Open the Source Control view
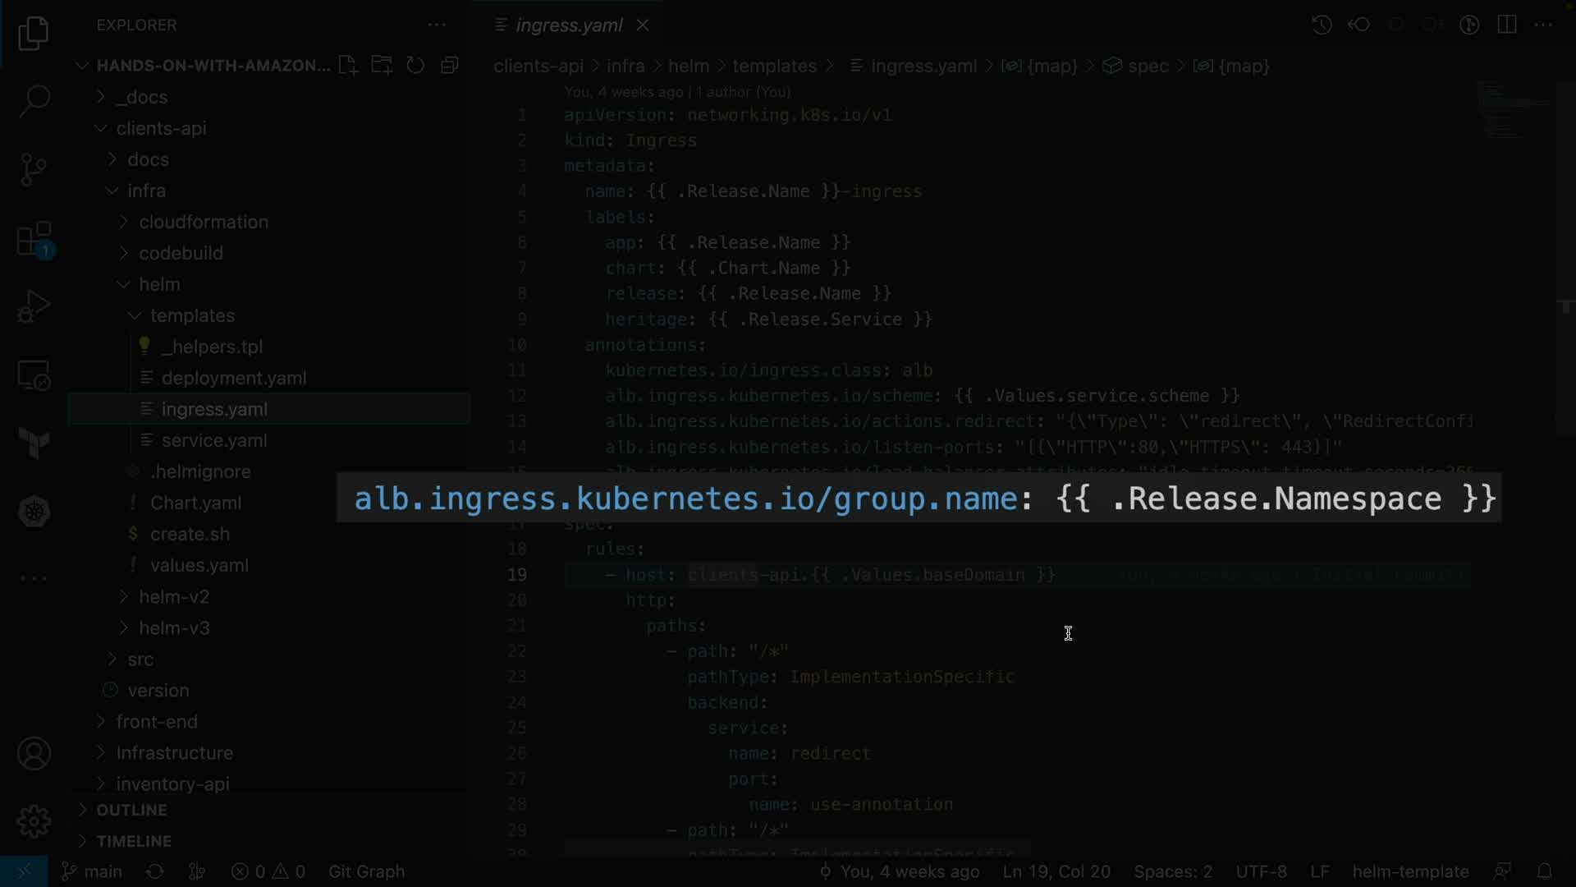This screenshot has width=1576, height=887. (34, 169)
